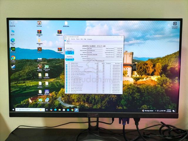This screenshot has width=188, height=141.
Task: Click the Total Host Writes value
Action: click(118, 51)
